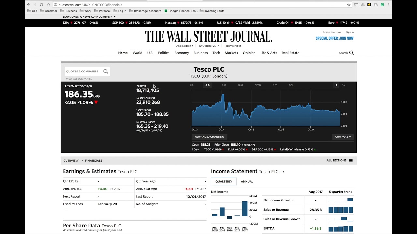Open the Today's Paper link
The width and height of the screenshot is (417, 234).
click(x=233, y=46)
